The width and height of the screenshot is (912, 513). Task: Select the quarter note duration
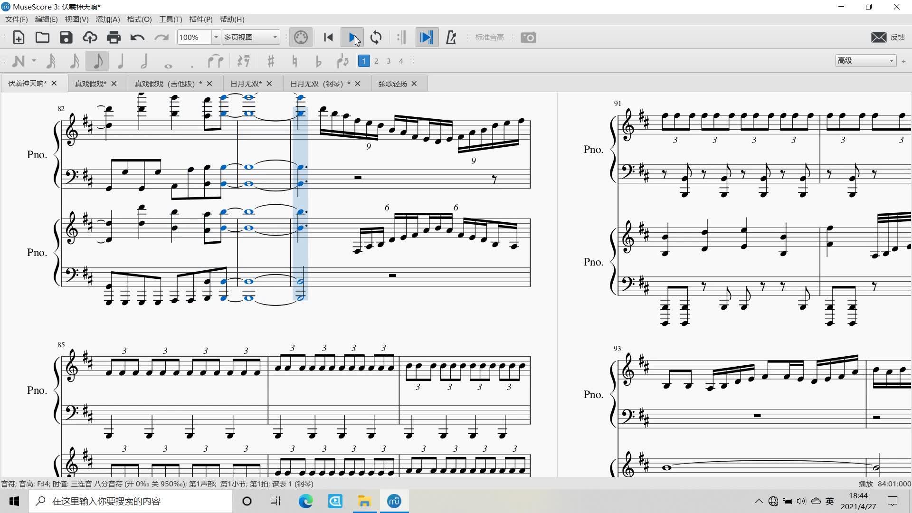point(121,61)
